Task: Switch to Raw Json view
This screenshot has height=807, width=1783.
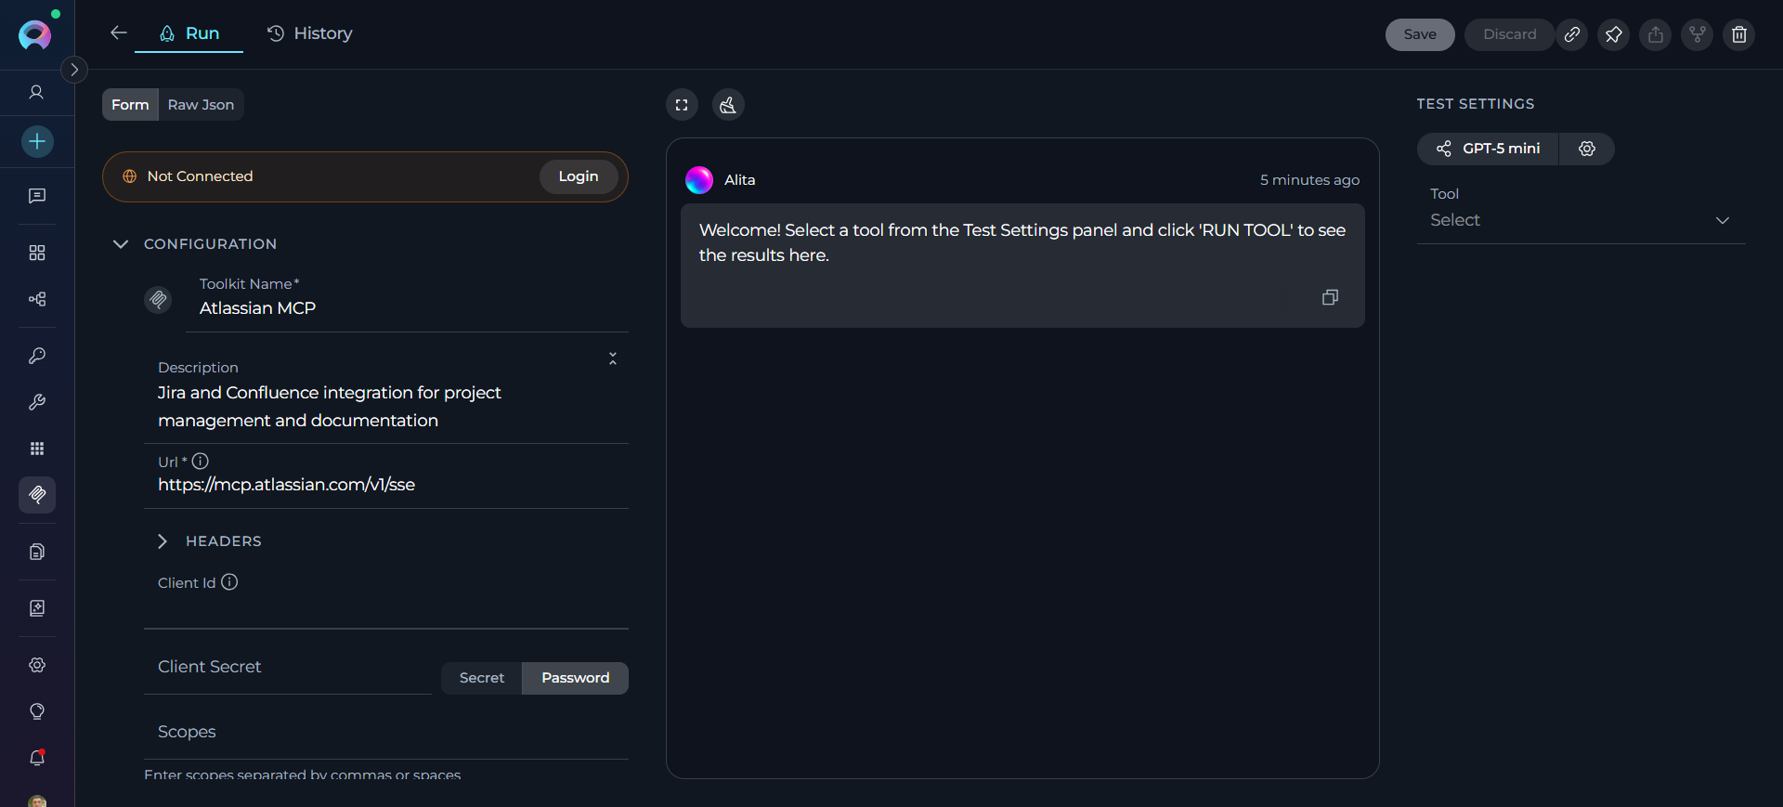Action: 201,105
